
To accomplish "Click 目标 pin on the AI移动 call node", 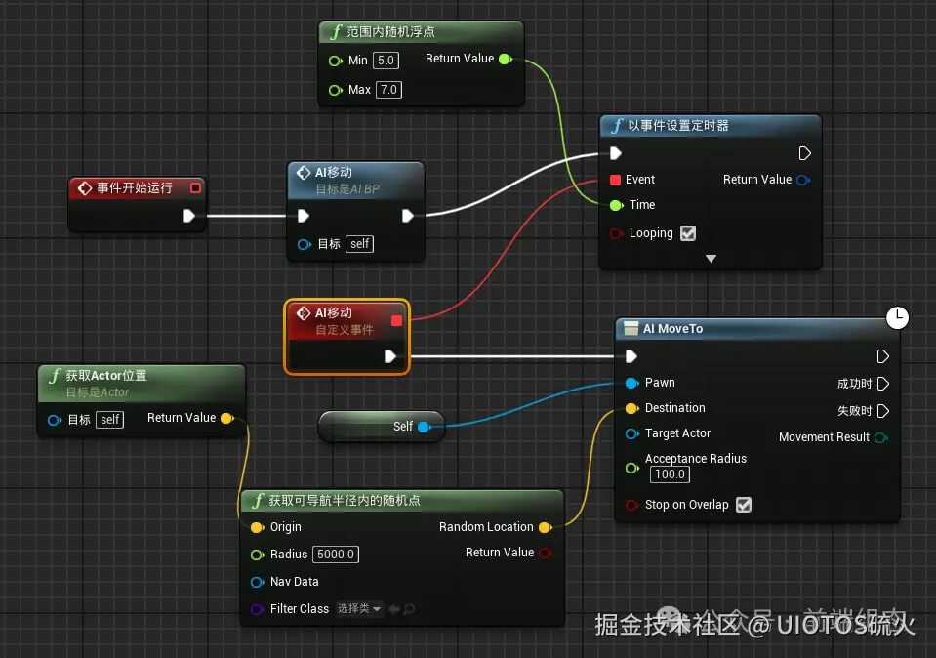I will pyautogui.click(x=305, y=244).
